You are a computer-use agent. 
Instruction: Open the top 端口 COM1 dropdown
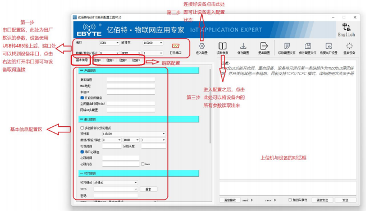click(109, 43)
